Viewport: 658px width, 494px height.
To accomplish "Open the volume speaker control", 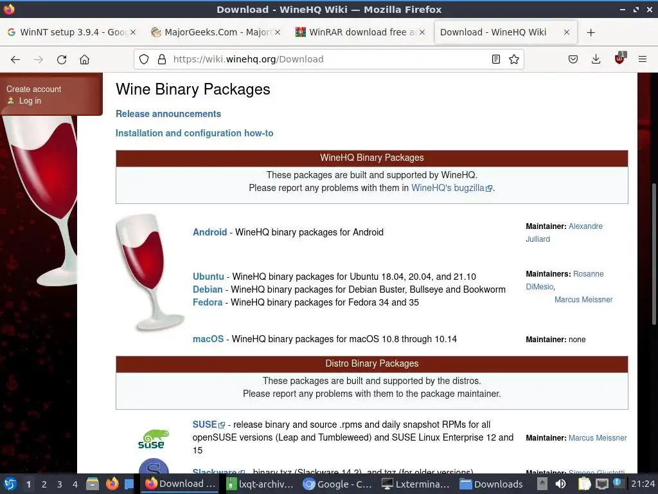I will (560, 484).
